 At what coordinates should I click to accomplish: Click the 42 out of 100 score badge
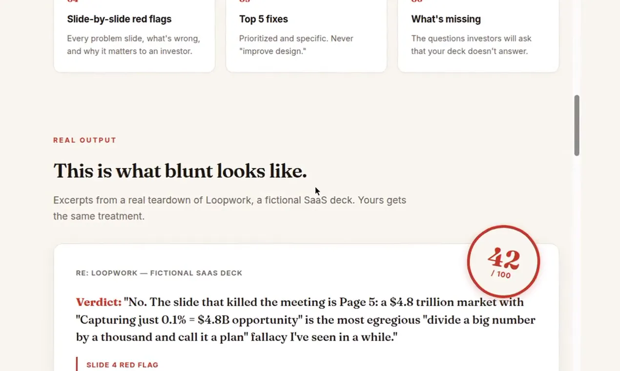(503, 262)
